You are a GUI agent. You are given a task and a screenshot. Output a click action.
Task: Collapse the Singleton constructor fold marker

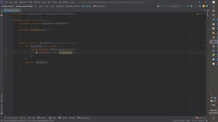[x=12, y=30]
